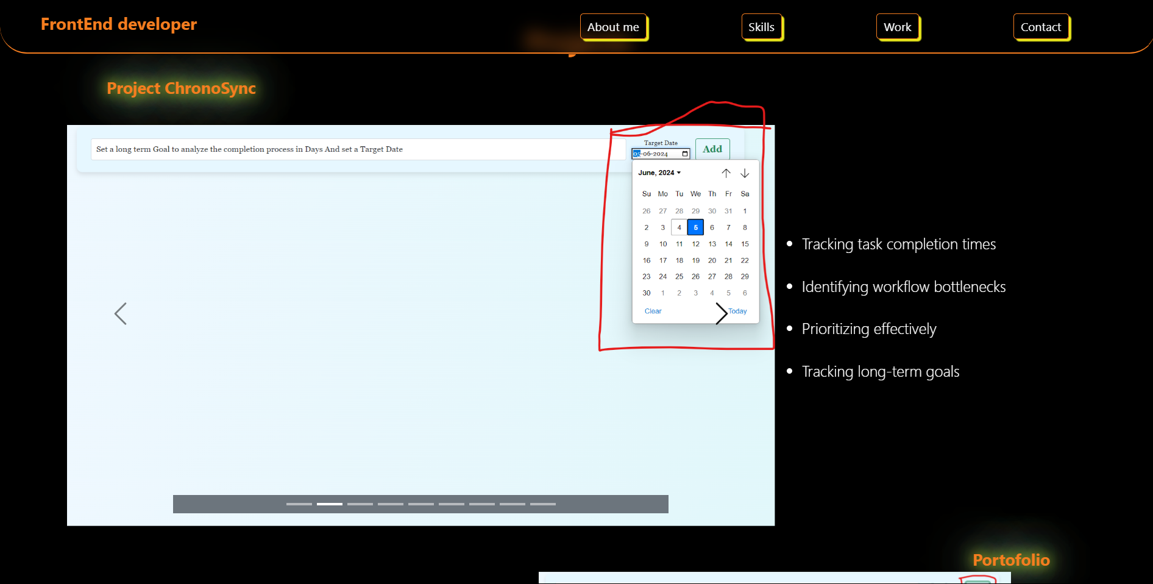Jump to the Work section

898,27
